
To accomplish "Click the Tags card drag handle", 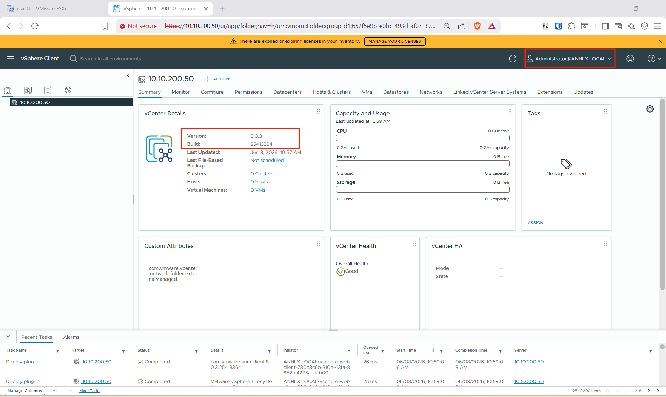I will pos(606,111).
